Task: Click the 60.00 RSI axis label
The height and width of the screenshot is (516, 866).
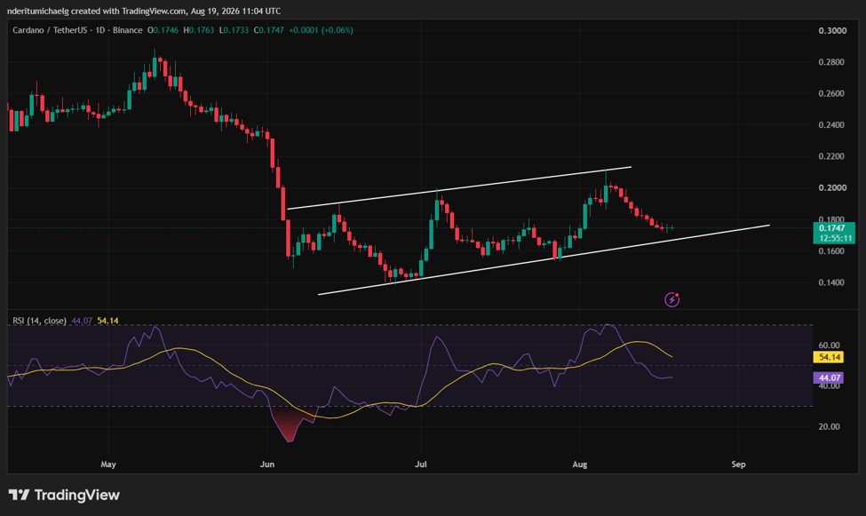Action: pos(829,345)
